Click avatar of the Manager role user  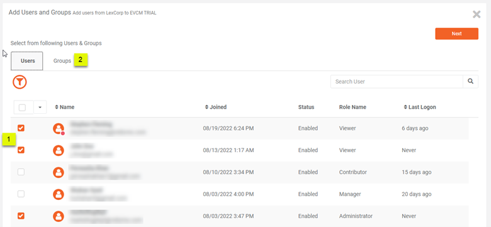coord(59,194)
